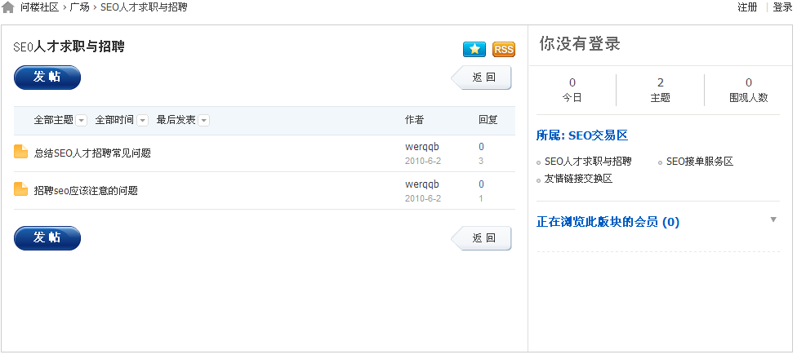Click the home icon in breadcrumb

pos(7,7)
